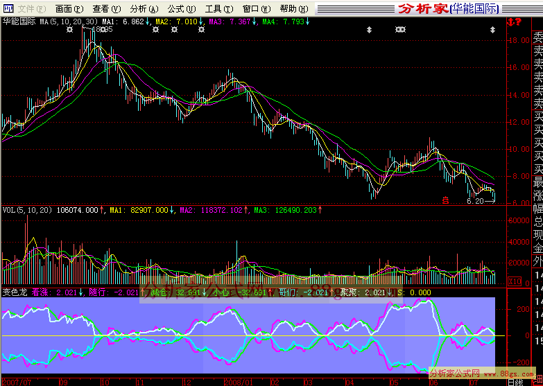Click the 2008/01 date on time axis
Screen dimensions: 543x386
[239, 383]
